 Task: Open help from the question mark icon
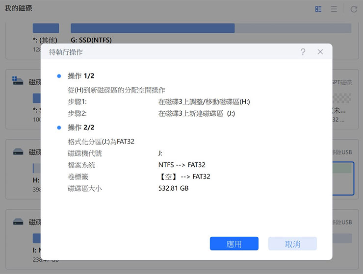click(x=303, y=51)
